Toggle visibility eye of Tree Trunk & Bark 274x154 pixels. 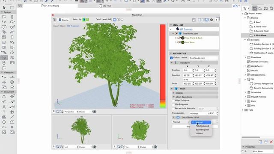(179, 38)
